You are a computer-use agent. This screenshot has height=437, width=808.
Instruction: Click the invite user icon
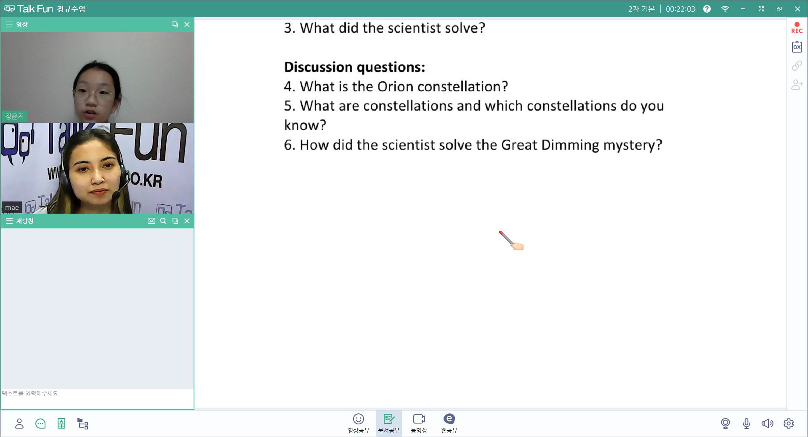tap(797, 85)
